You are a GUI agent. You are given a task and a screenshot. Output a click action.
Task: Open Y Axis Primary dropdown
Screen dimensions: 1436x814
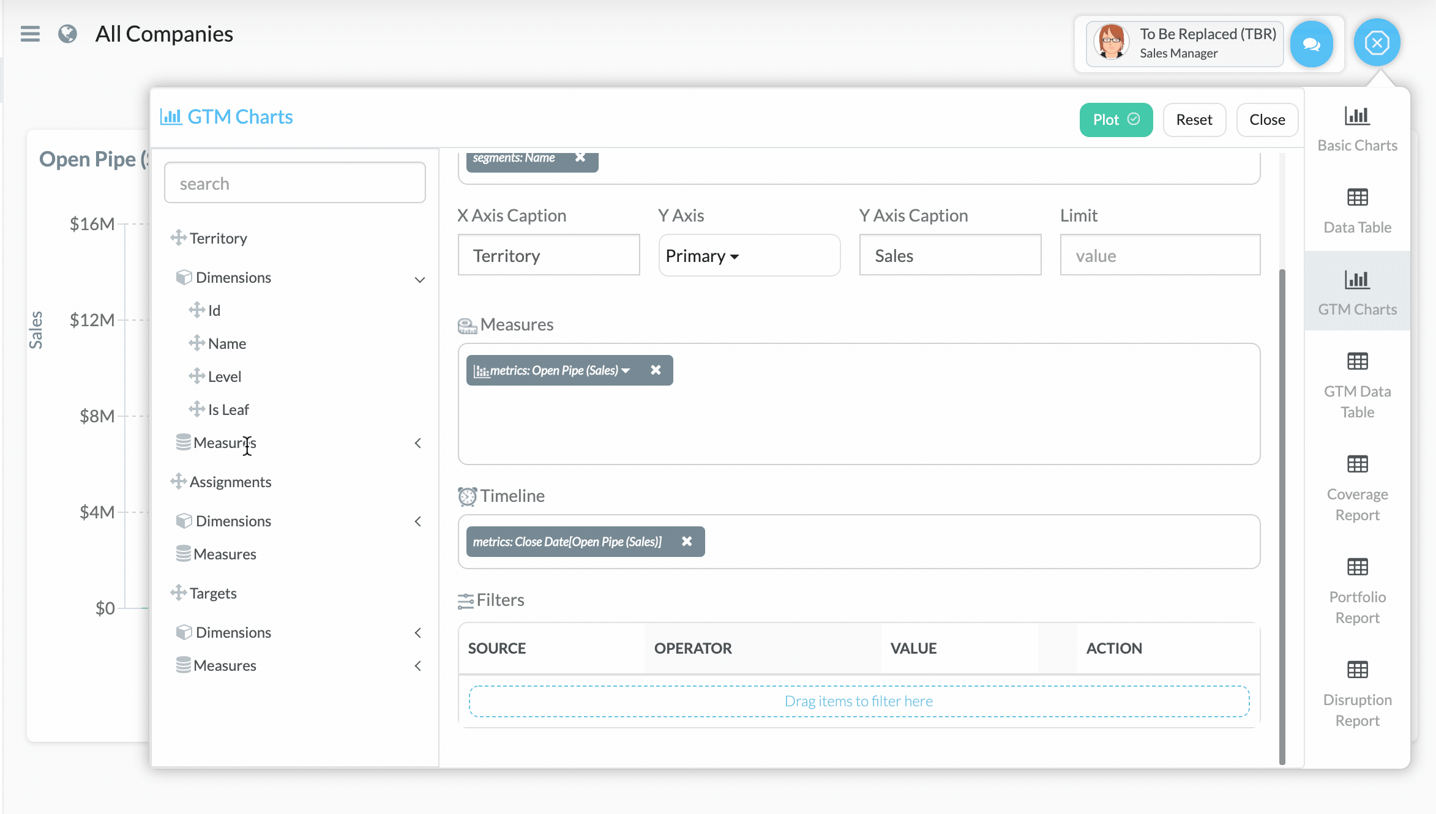click(702, 256)
